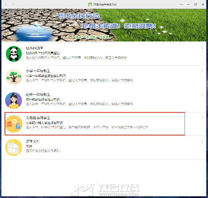Click the tree icon for 小学一年级新生
Viewport: 208px width, 198px height.
[14, 77]
